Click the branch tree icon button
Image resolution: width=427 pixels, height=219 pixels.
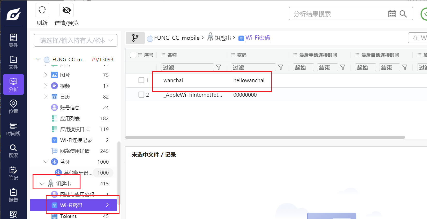[135, 38]
